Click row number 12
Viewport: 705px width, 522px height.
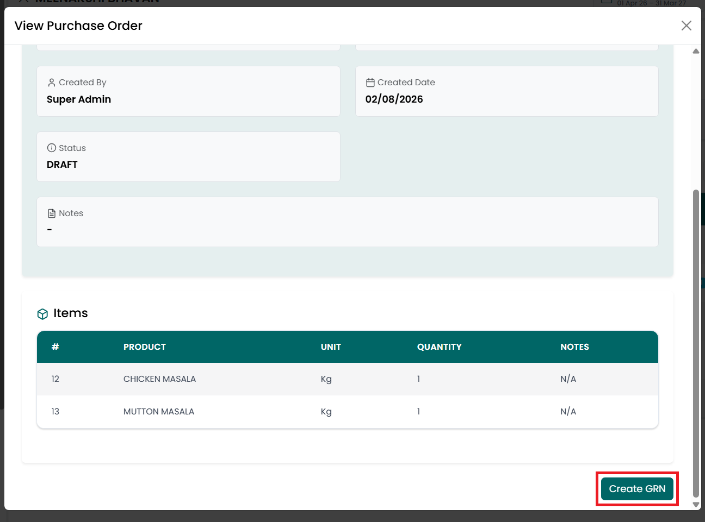click(x=55, y=379)
